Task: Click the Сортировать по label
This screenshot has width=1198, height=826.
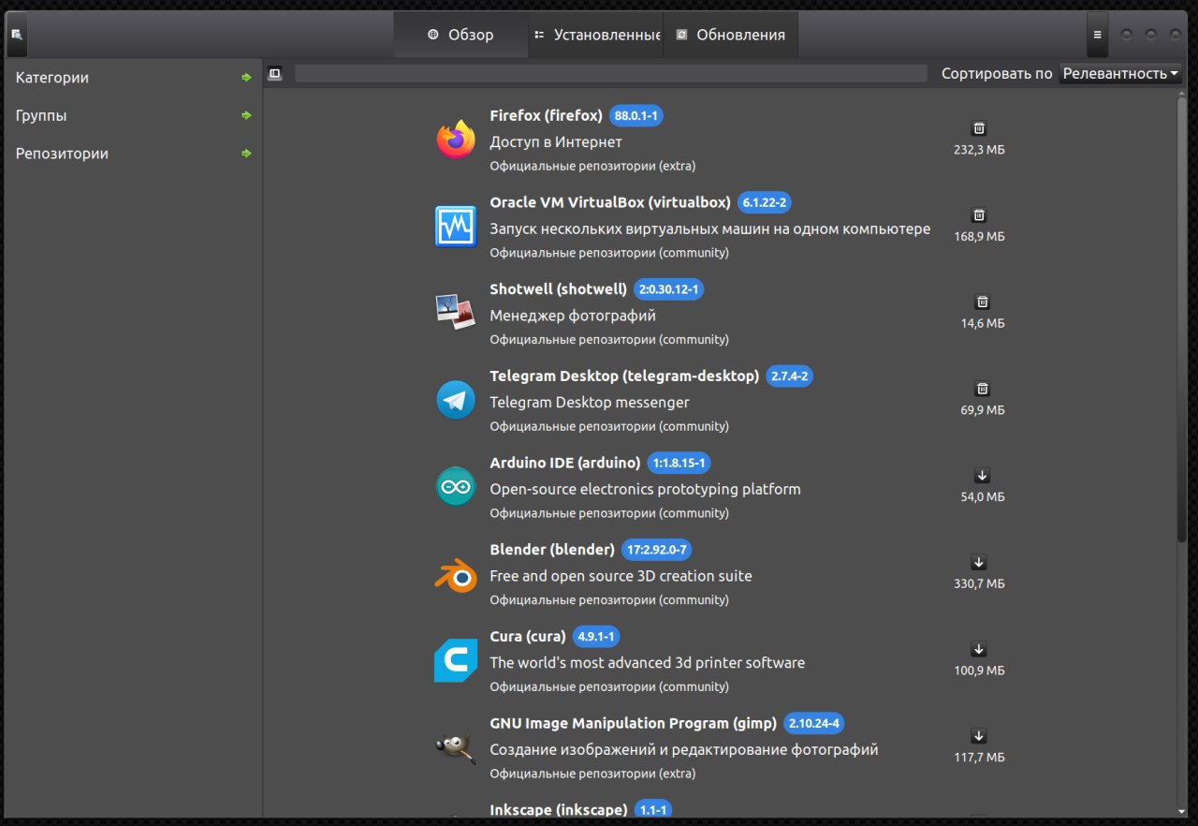Action: tap(997, 73)
